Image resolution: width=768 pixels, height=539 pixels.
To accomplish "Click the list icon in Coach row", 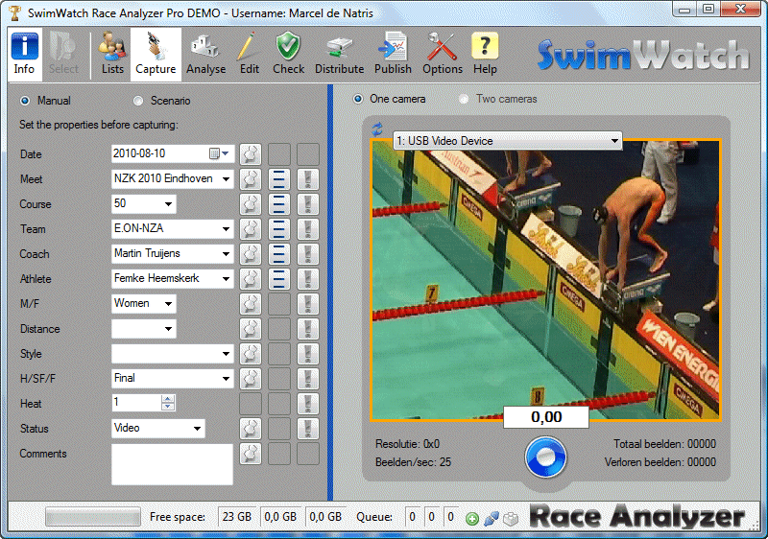I will tap(279, 254).
